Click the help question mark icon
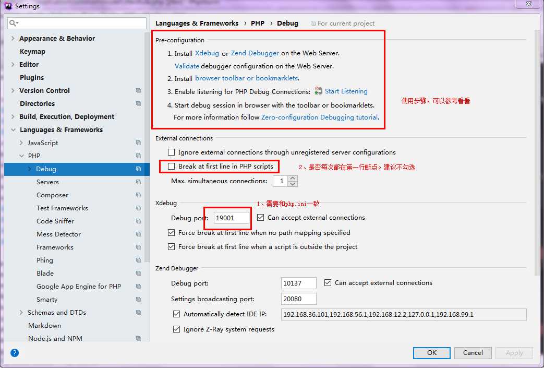Image resolution: width=544 pixels, height=368 pixels. pos(15,353)
